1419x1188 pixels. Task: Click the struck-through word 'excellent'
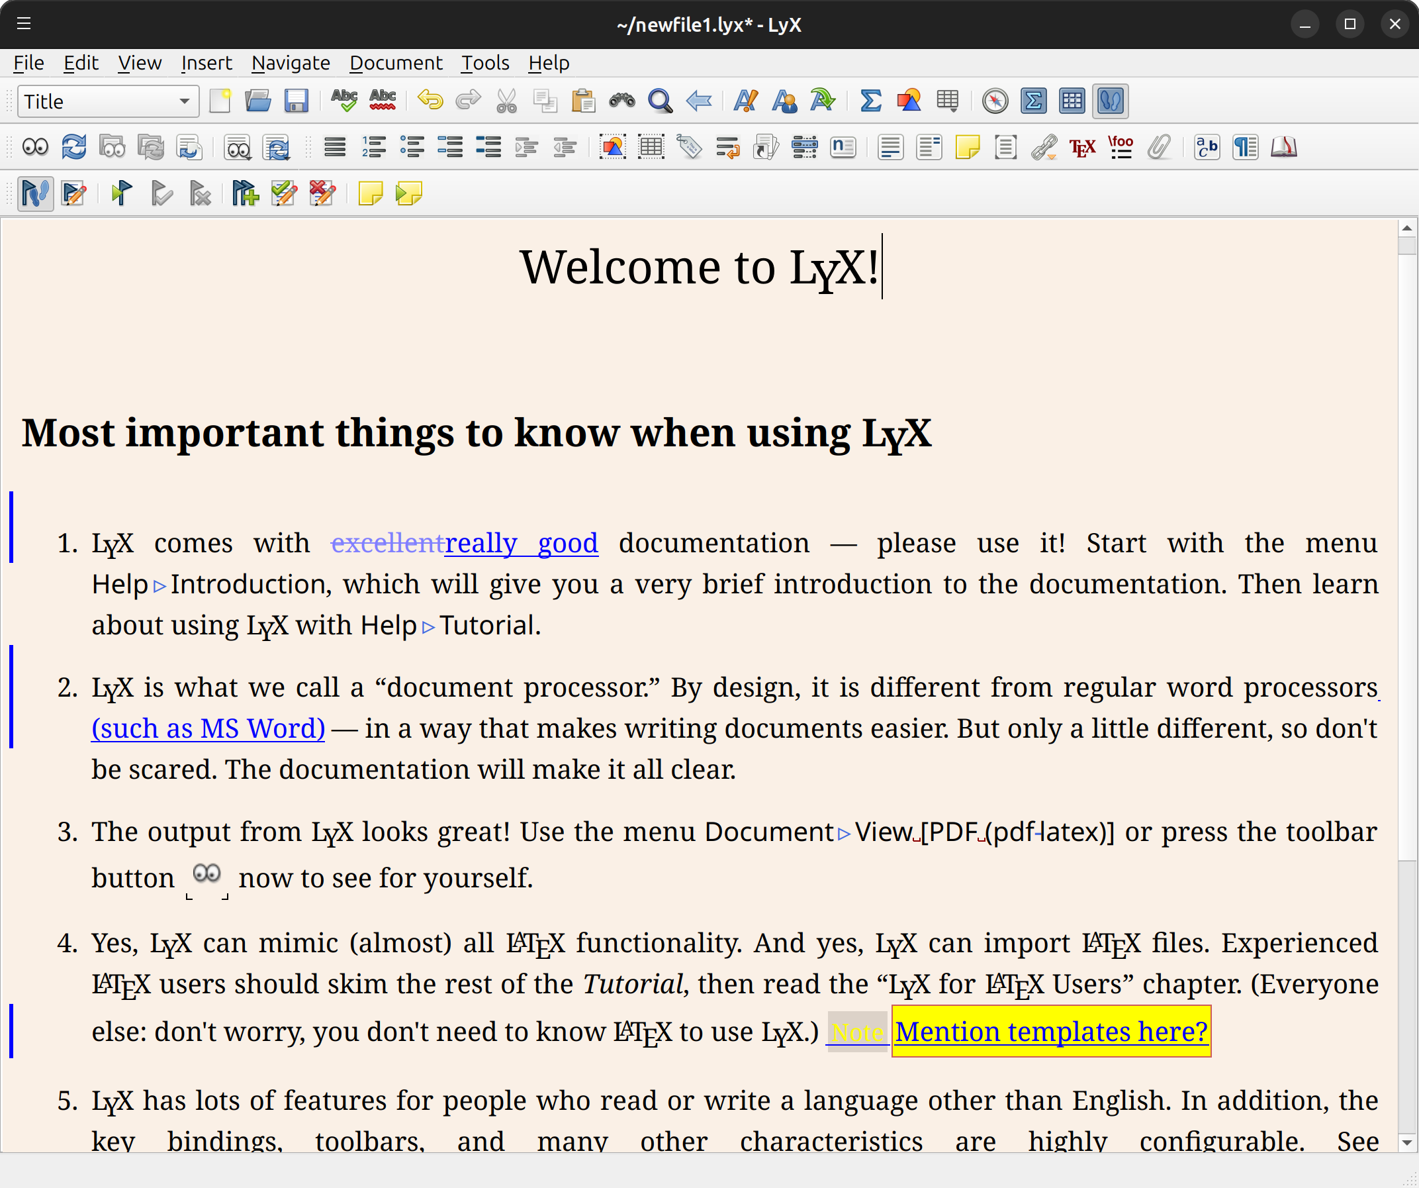tap(387, 543)
